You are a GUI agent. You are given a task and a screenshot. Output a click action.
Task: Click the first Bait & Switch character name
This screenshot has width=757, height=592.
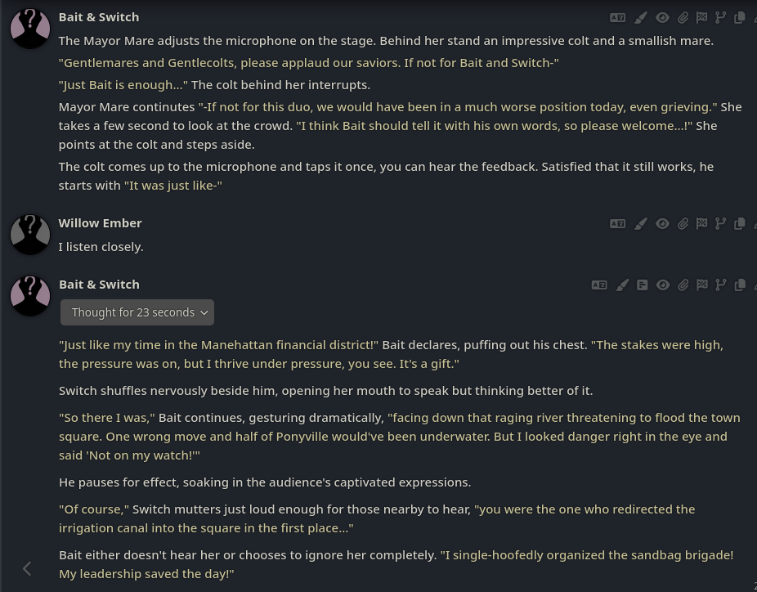pos(99,17)
